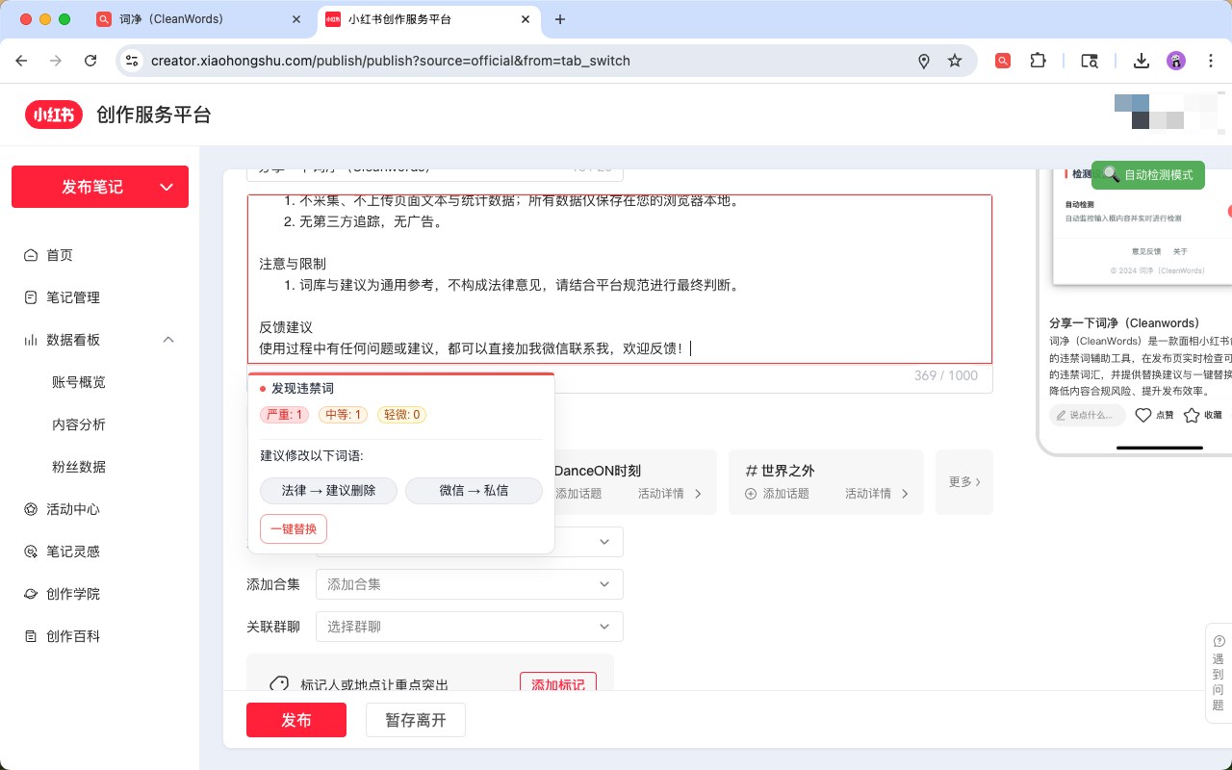
Task: Click the 遇到问题 help icon
Action: click(1219, 641)
